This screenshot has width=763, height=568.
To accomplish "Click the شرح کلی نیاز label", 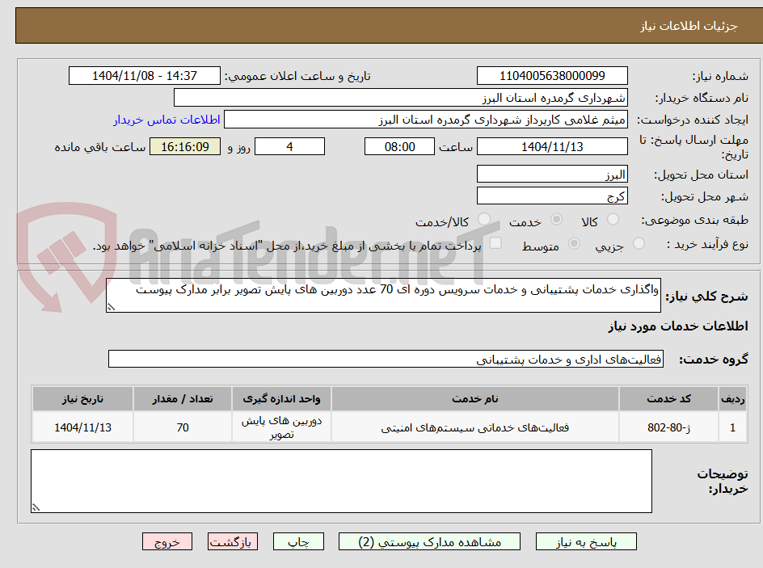I will (x=706, y=297).
